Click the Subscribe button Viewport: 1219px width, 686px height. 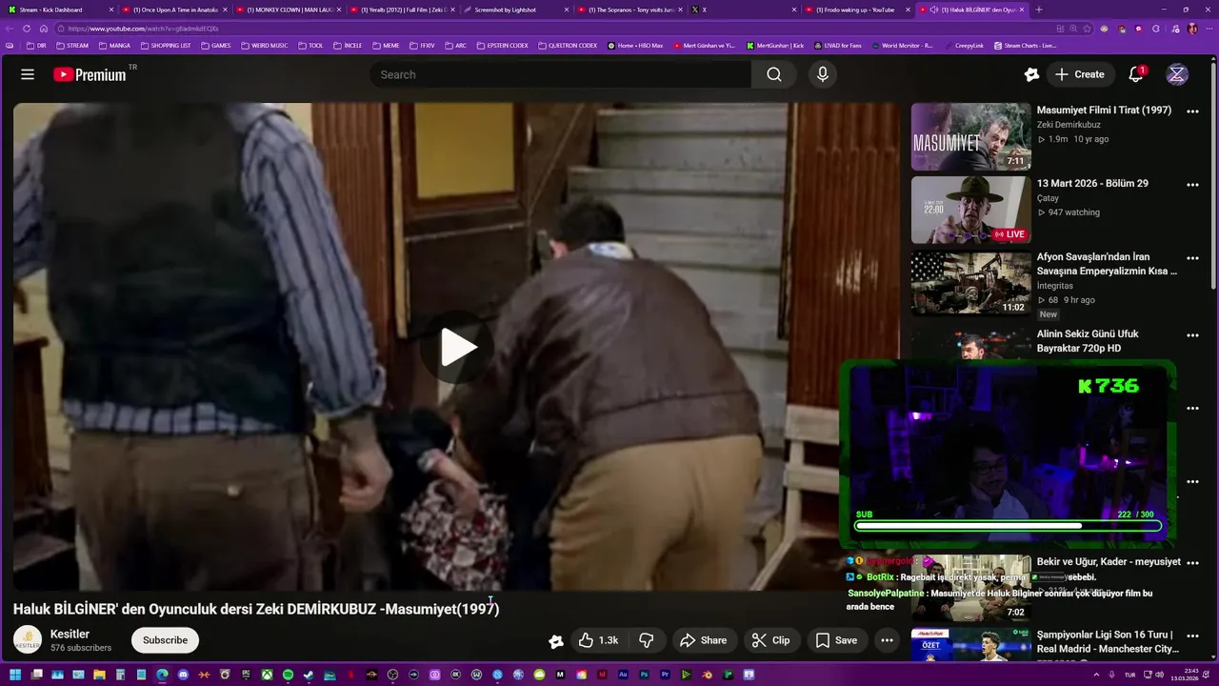165,640
